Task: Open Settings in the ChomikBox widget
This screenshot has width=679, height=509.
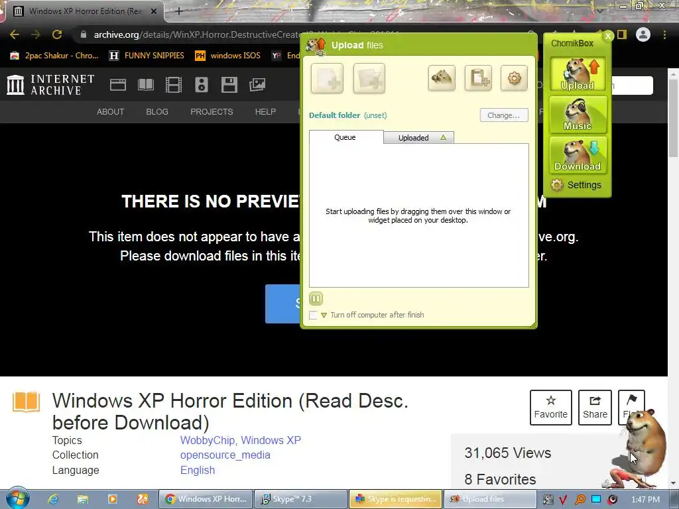Action: (x=576, y=186)
